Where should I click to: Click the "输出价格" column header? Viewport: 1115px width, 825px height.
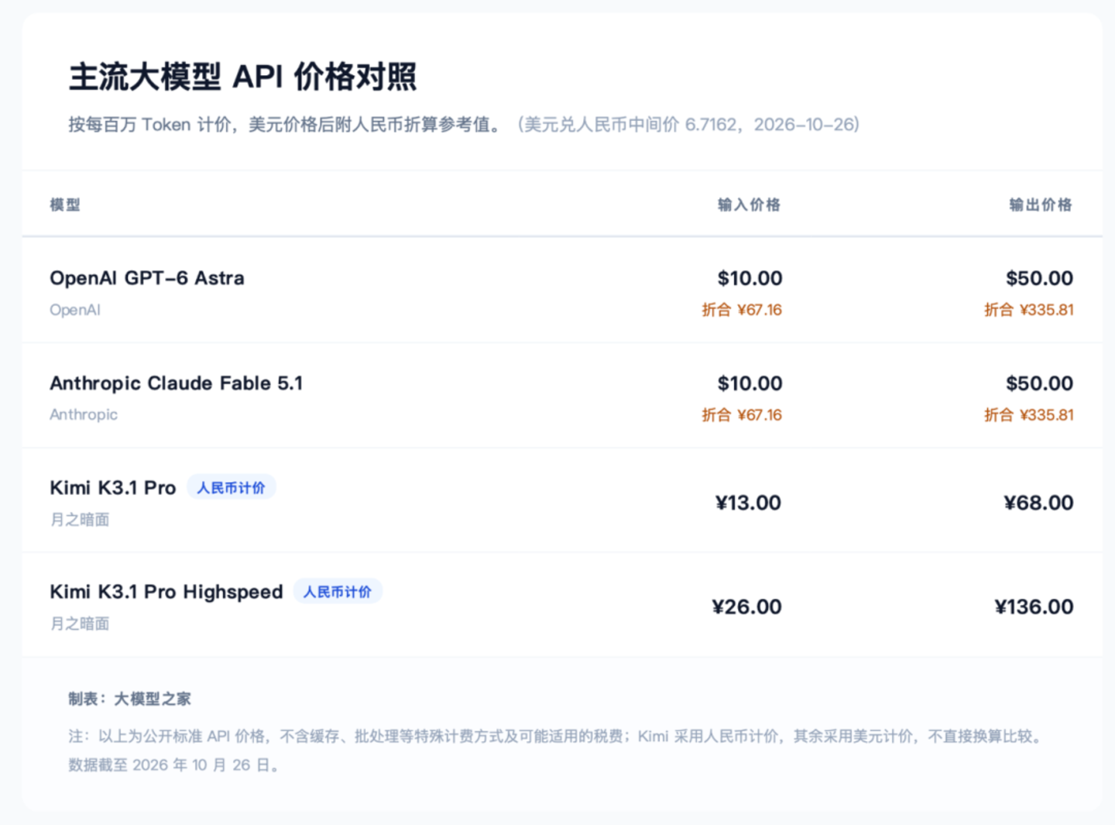1041,205
